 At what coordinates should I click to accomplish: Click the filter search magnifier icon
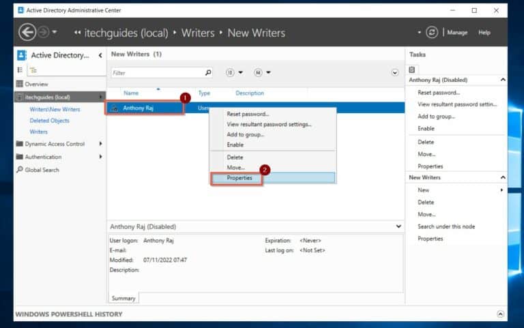tap(208, 72)
